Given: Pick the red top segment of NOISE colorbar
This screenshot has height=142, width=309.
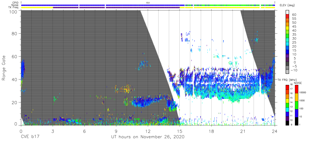Looking at the screenshot, I should [297, 89].
